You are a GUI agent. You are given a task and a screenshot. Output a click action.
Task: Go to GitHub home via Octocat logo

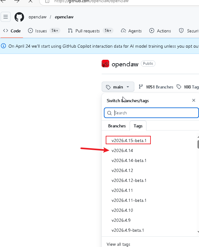[19, 17]
